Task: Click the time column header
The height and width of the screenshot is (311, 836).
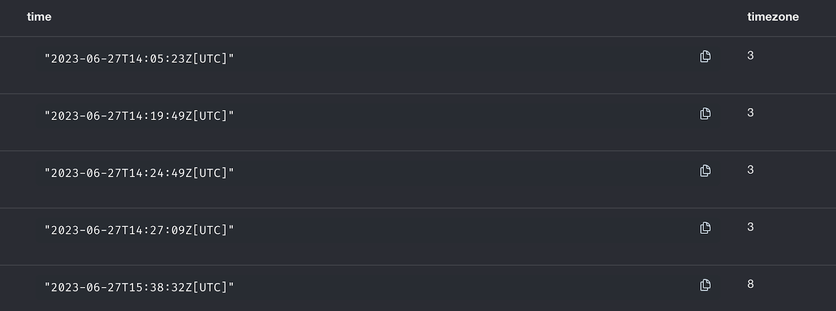Action: (x=39, y=17)
